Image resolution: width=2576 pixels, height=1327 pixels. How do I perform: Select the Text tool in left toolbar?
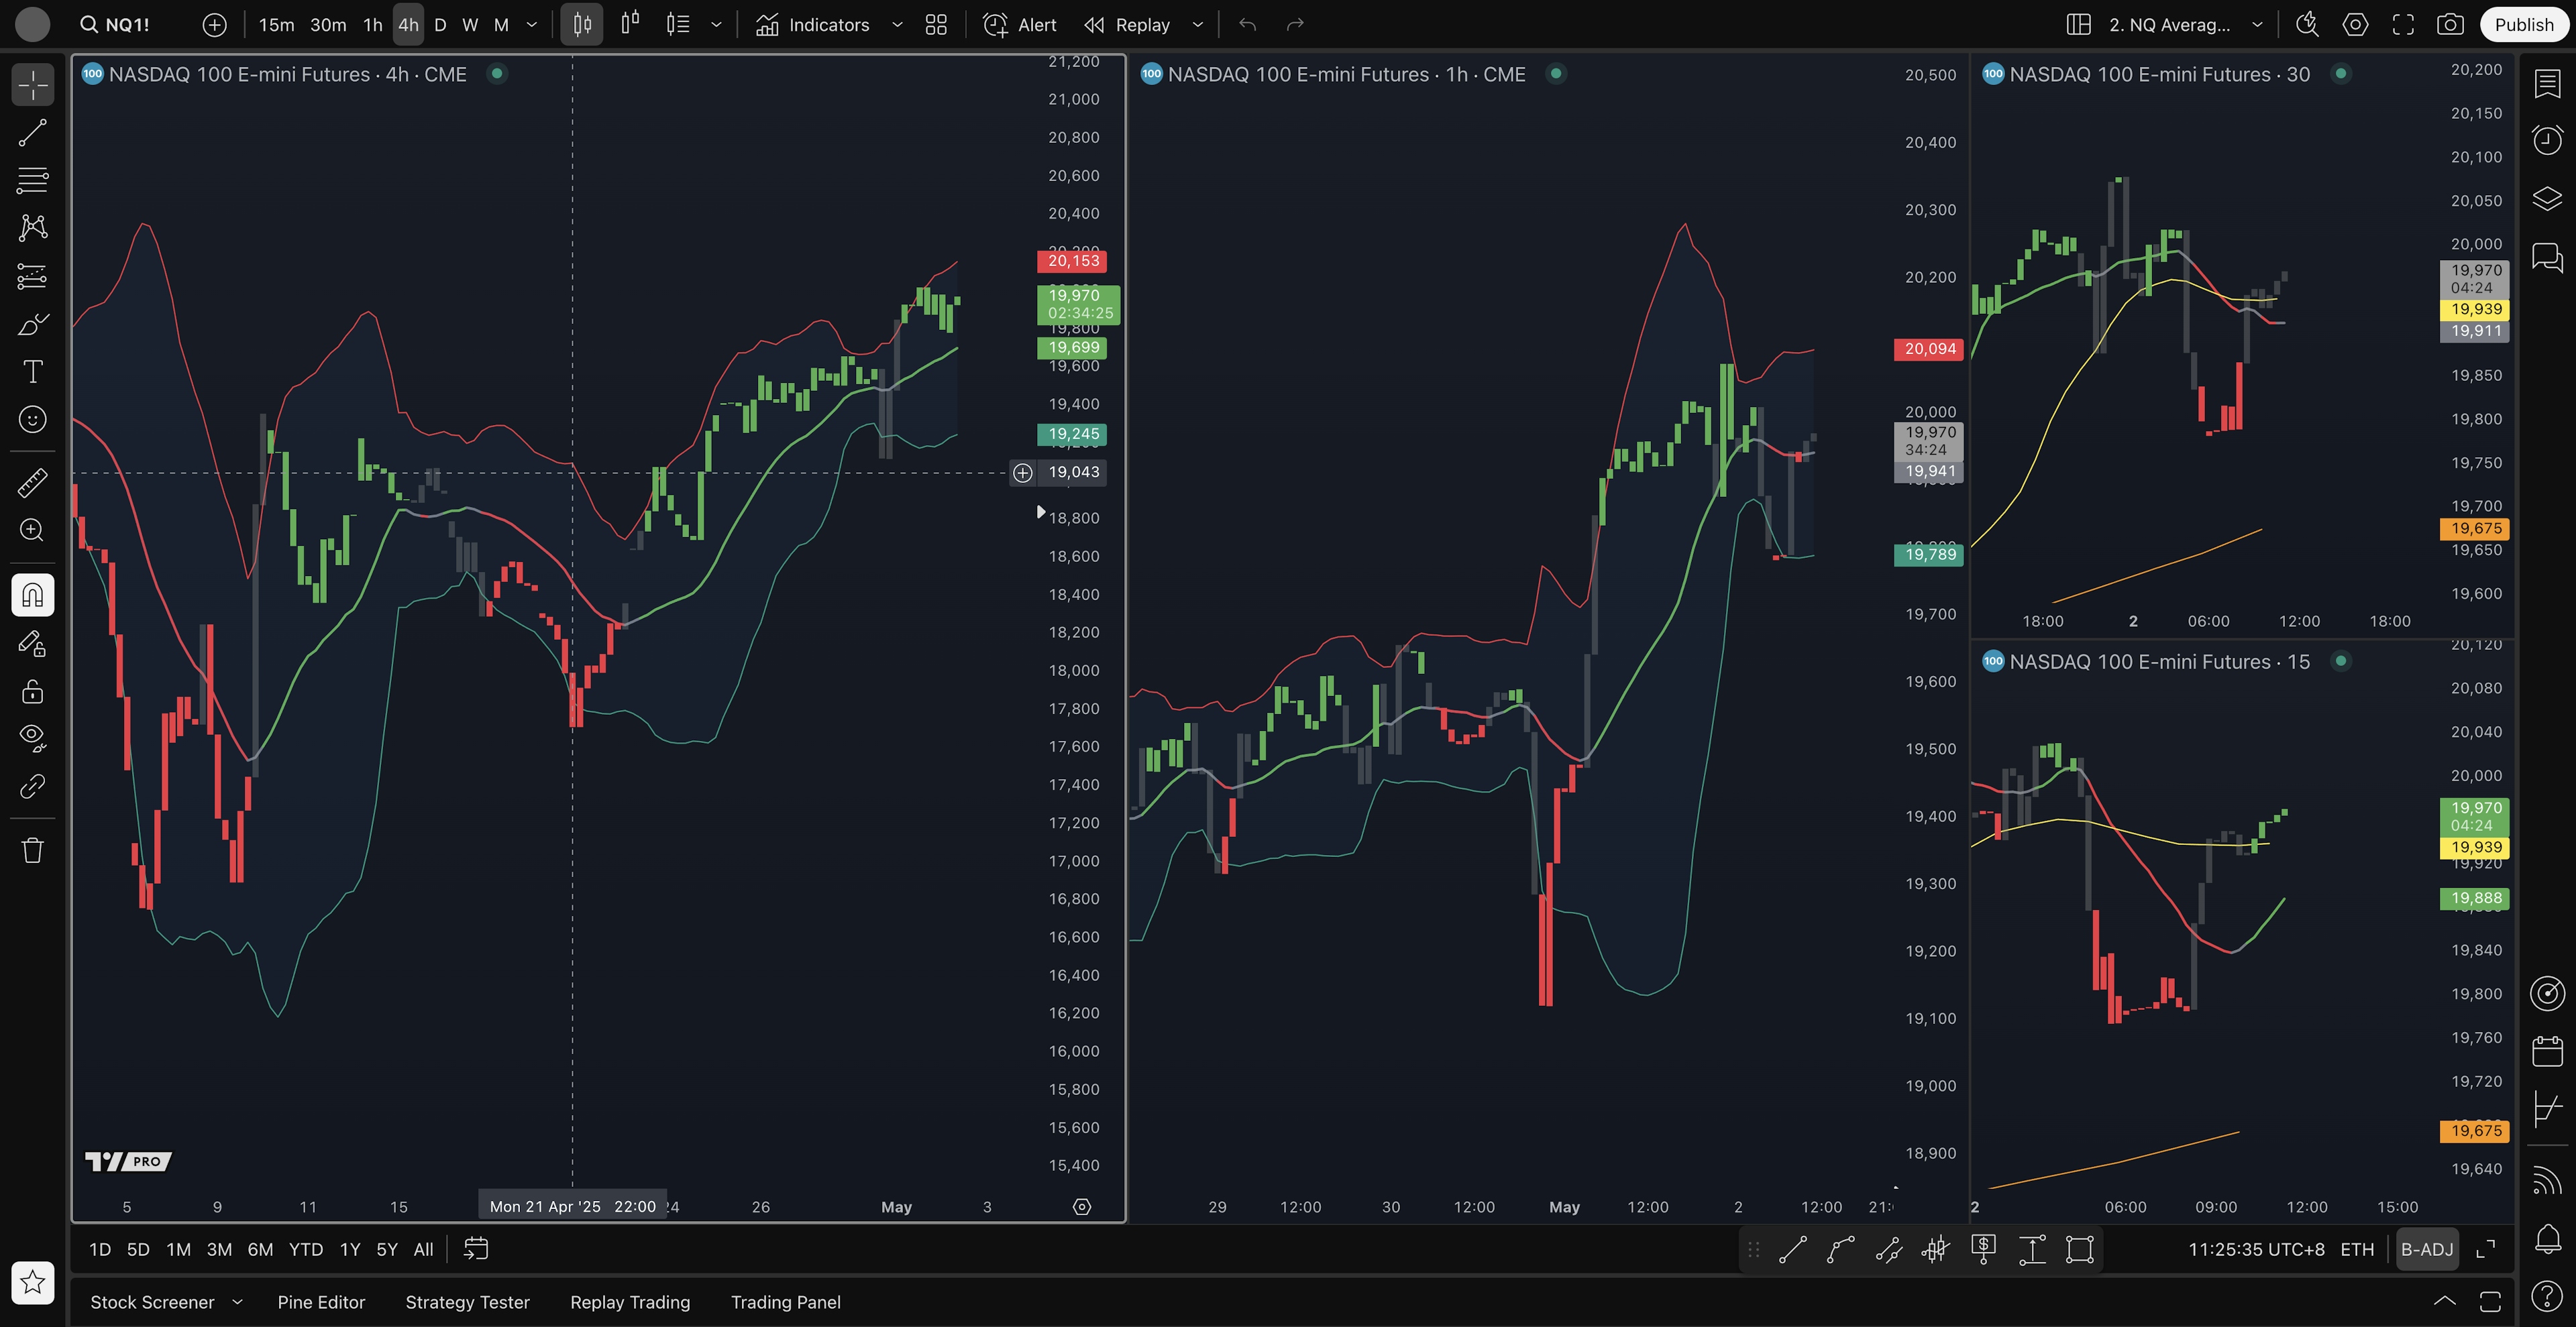(x=32, y=371)
